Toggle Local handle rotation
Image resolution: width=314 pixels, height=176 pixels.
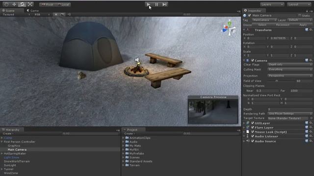[63, 4]
